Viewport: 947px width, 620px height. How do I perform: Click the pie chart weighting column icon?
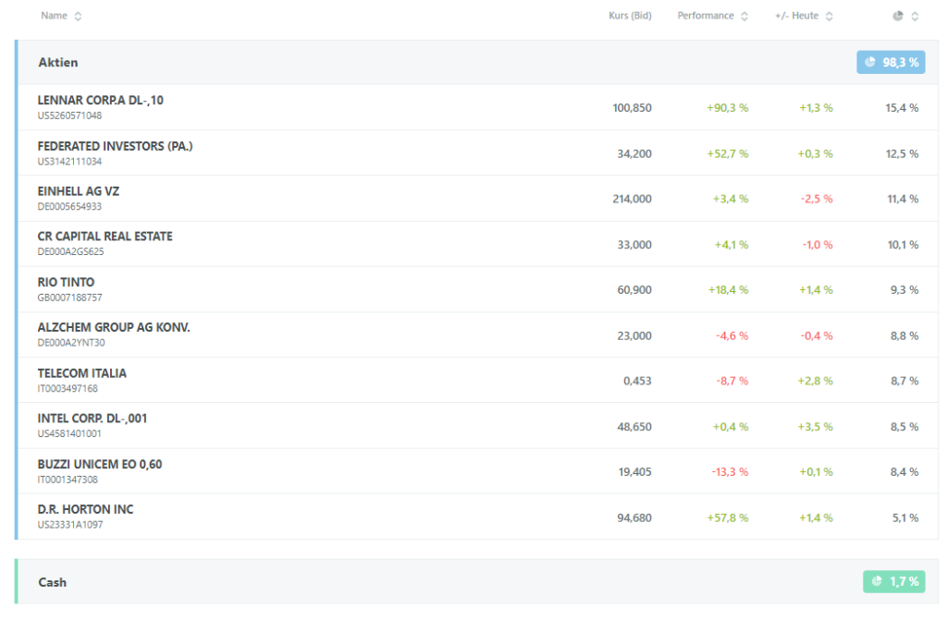click(x=898, y=16)
